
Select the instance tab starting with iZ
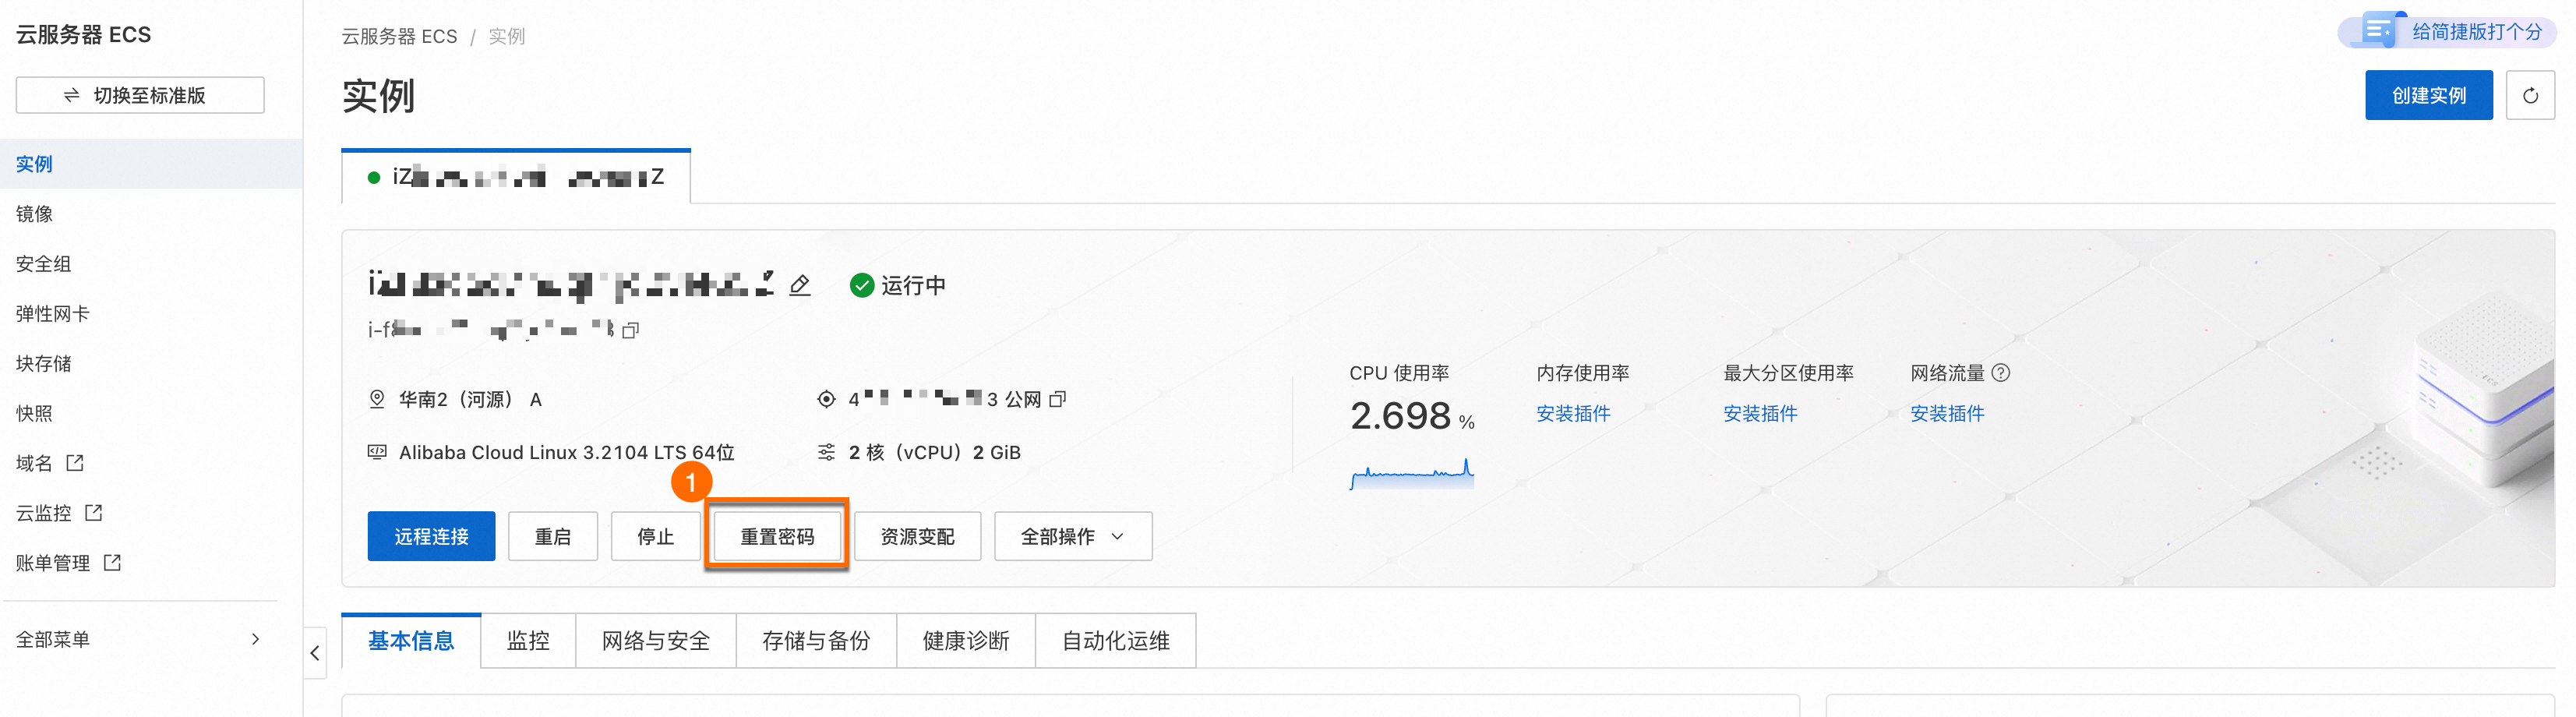(x=516, y=178)
